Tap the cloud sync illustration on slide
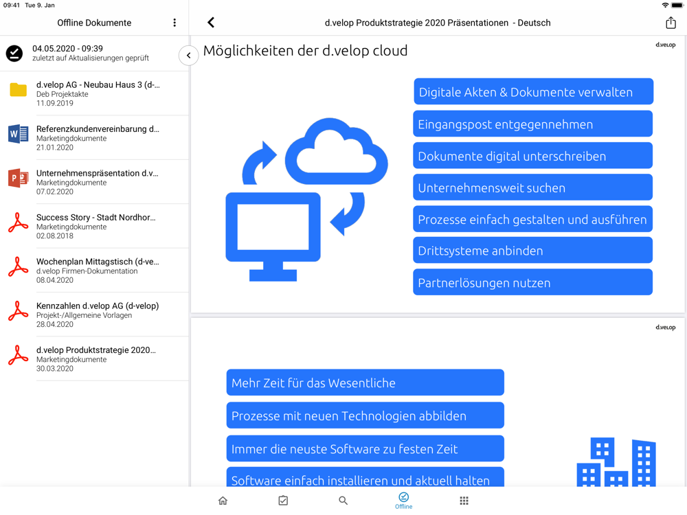Image resolution: width=687 pixels, height=515 pixels. click(306, 199)
